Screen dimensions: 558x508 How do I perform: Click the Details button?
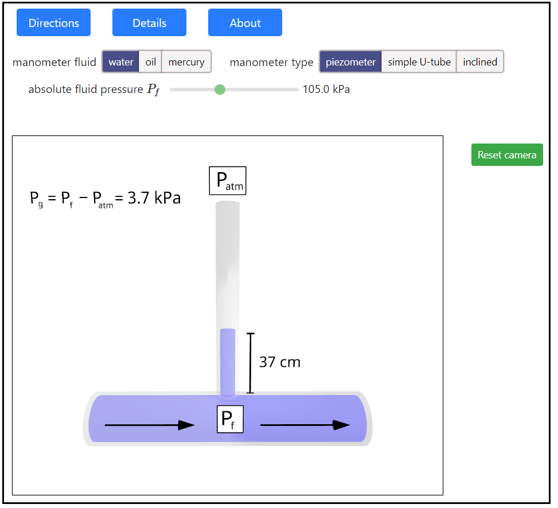click(x=149, y=23)
